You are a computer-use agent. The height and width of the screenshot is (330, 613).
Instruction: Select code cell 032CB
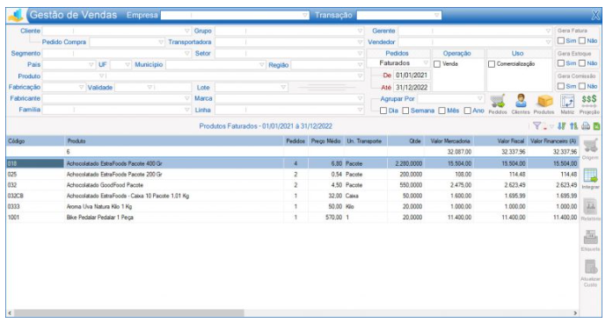(x=35, y=196)
